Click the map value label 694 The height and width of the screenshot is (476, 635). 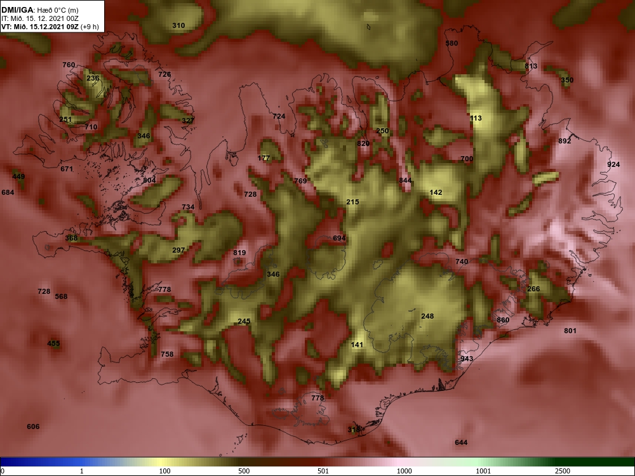click(339, 239)
